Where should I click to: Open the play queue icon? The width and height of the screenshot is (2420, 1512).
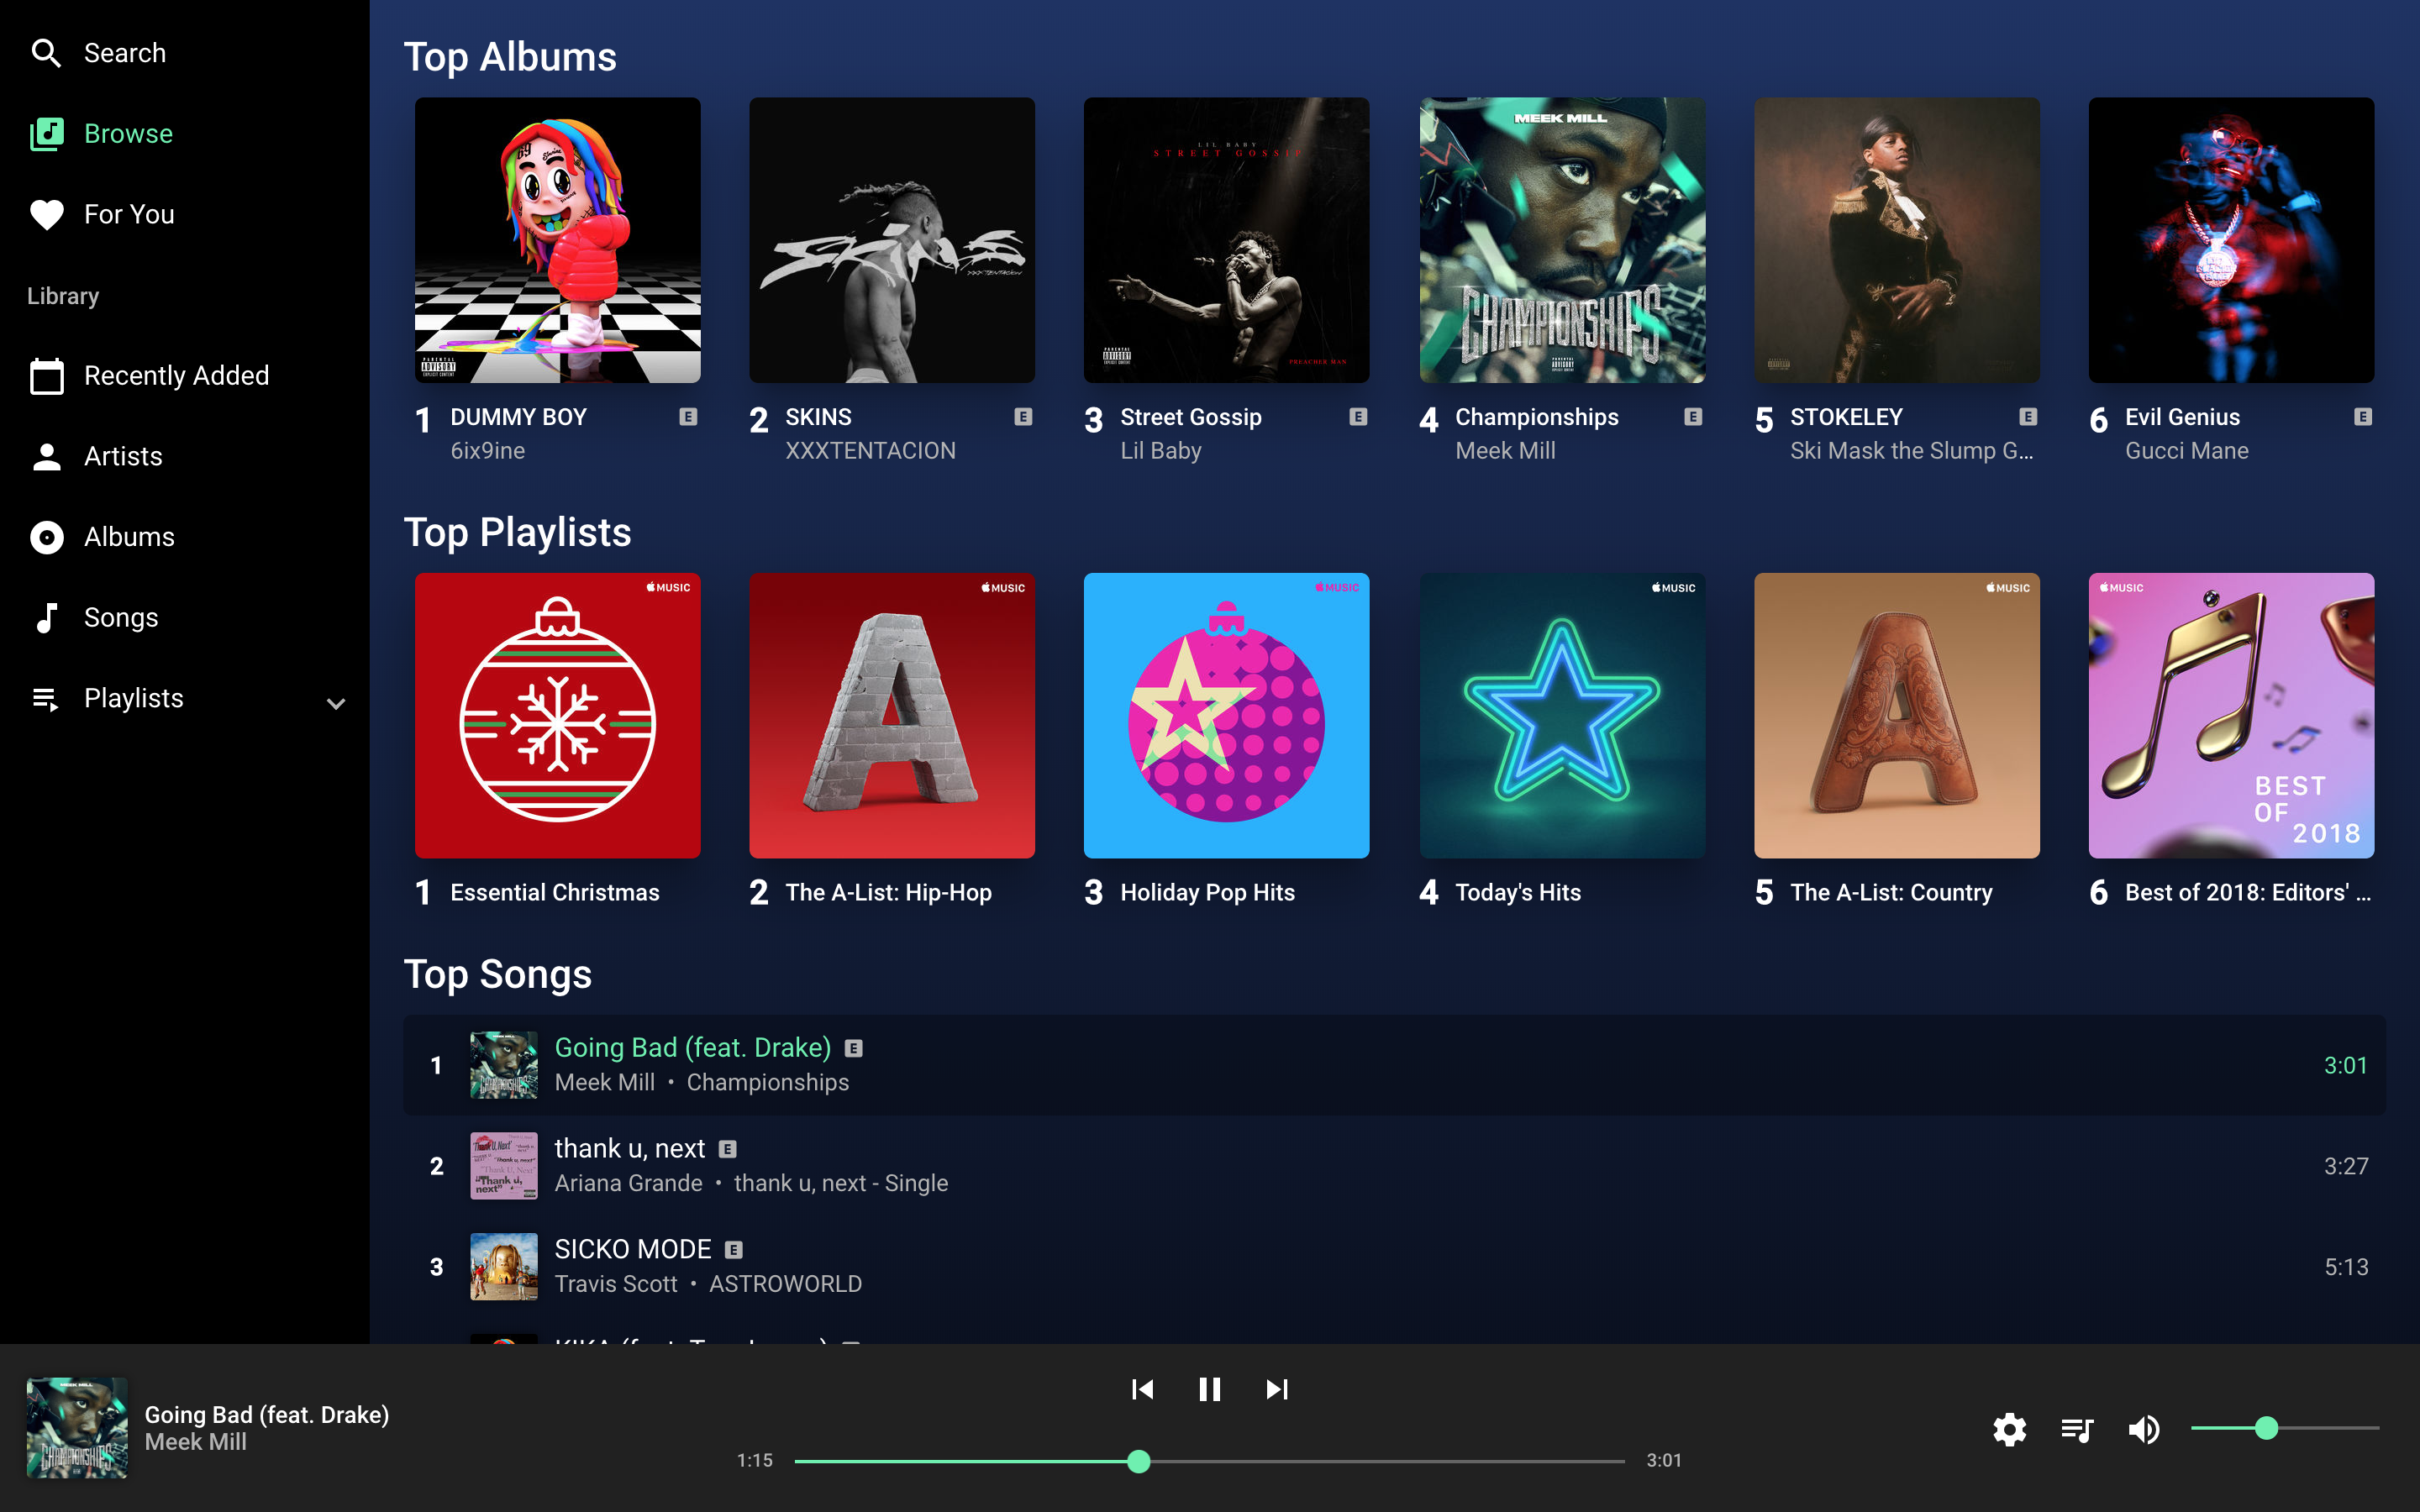[2077, 1429]
